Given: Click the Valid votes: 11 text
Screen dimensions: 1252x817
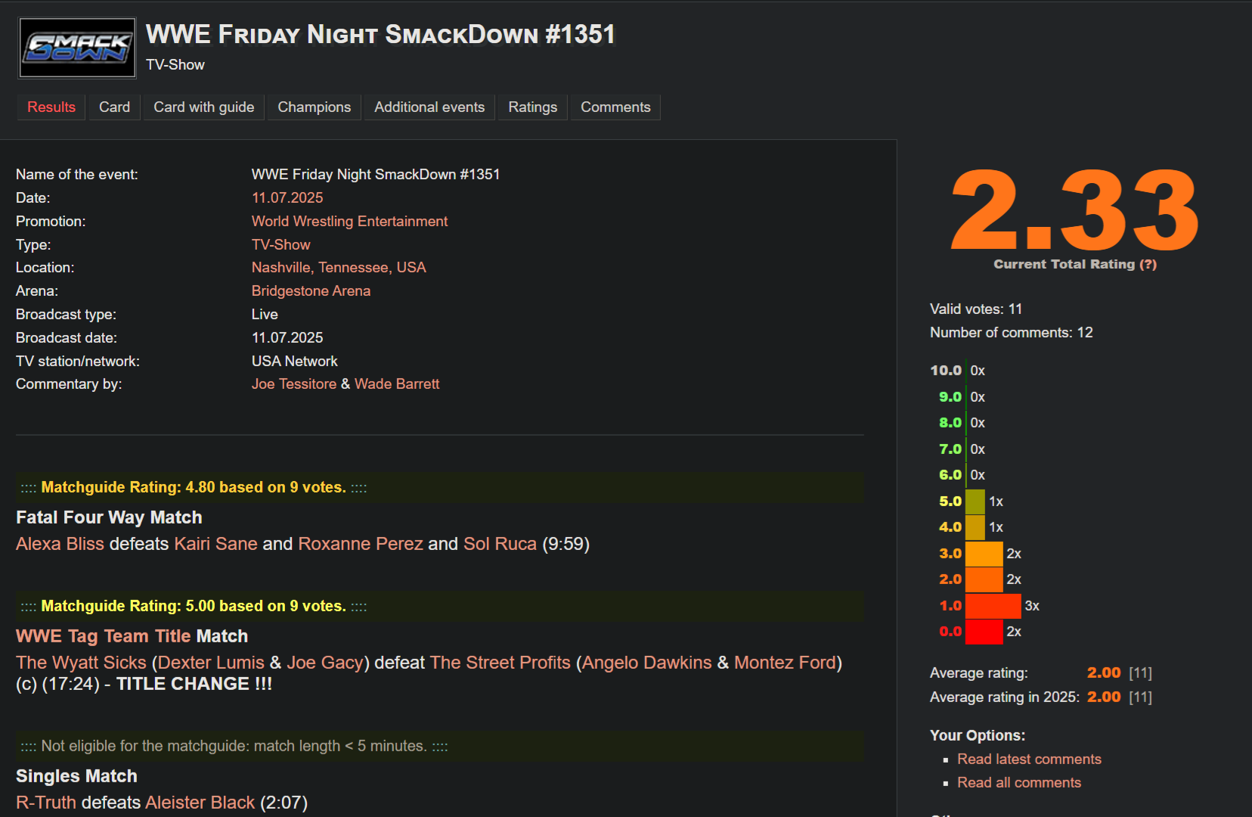Looking at the screenshot, I should pos(976,309).
